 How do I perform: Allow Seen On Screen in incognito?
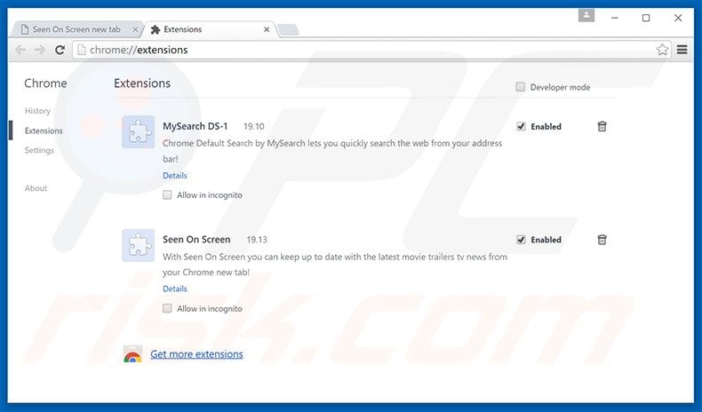coord(167,308)
